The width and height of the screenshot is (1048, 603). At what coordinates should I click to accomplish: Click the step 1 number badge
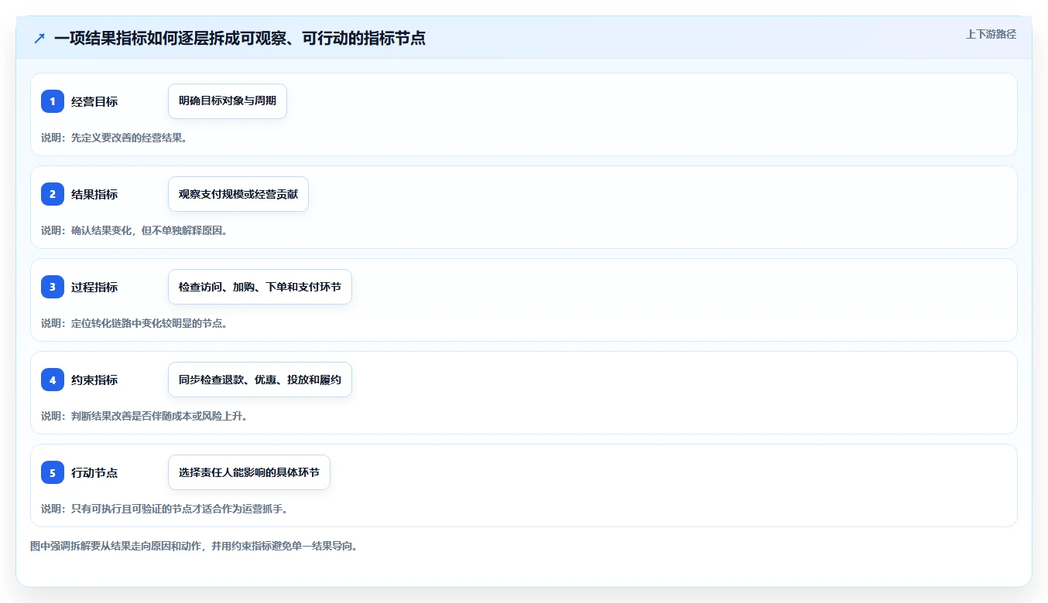coord(53,101)
